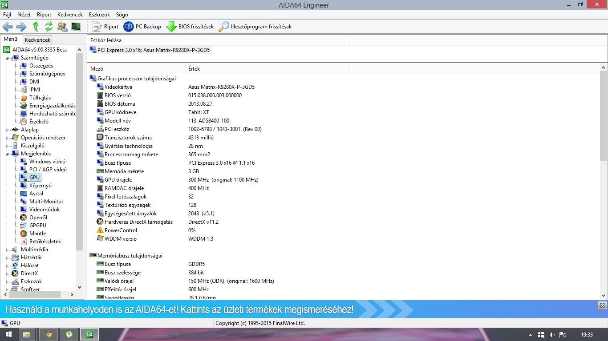Open BIOS frissítések updates
Image resolution: width=608 pixels, height=341 pixels.
coord(190,27)
